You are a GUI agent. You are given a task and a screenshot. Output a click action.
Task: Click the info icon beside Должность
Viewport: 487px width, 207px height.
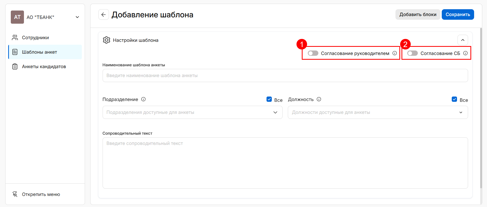tap(319, 99)
